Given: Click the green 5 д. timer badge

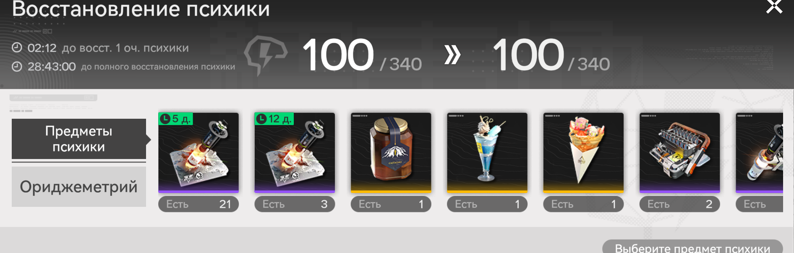Looking at the screenshot, I should (x=175, y=119).
